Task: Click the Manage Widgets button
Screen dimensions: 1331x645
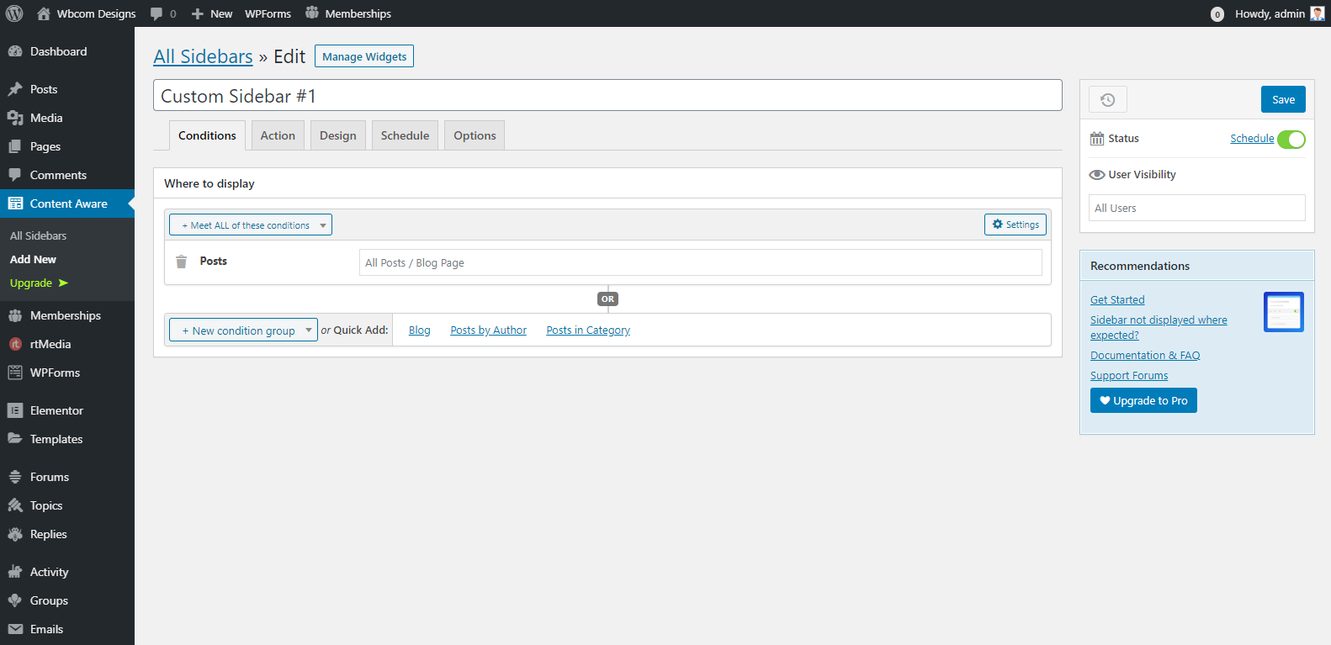Action: click(x=364, y=56)
